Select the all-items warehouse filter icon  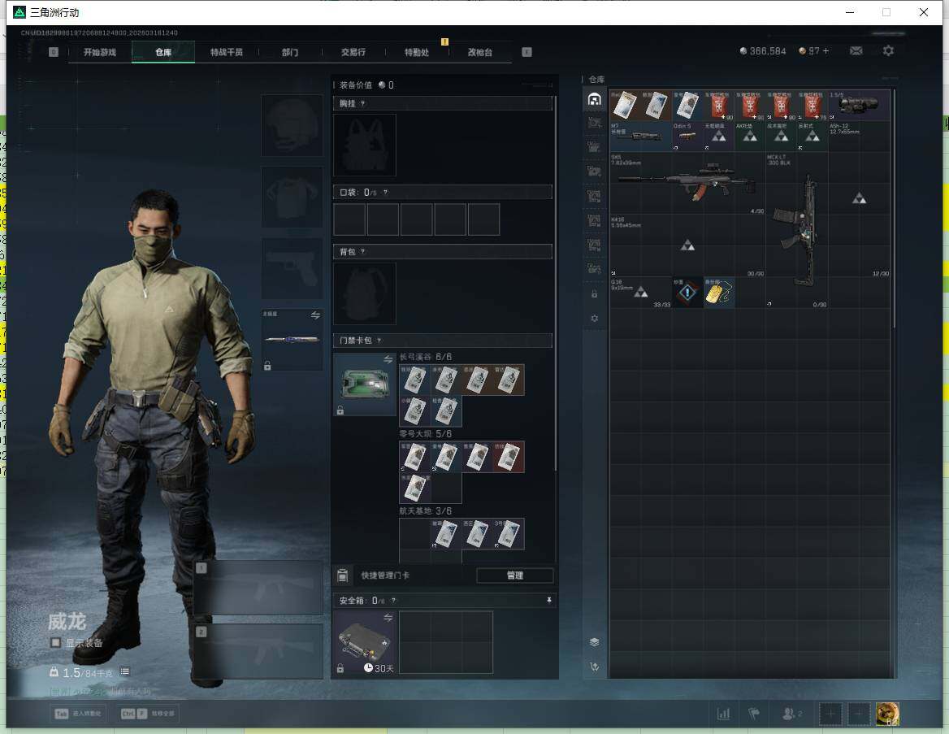(x=594, y=99)
